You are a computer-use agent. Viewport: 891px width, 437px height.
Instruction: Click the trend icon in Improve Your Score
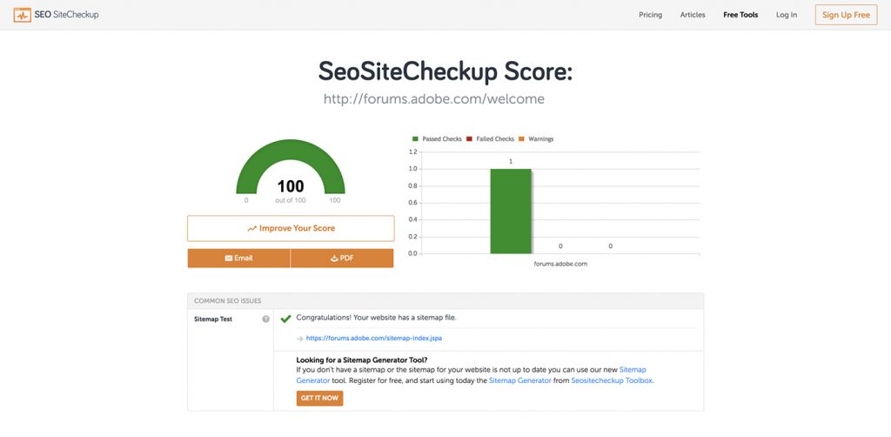click(251, 229)
